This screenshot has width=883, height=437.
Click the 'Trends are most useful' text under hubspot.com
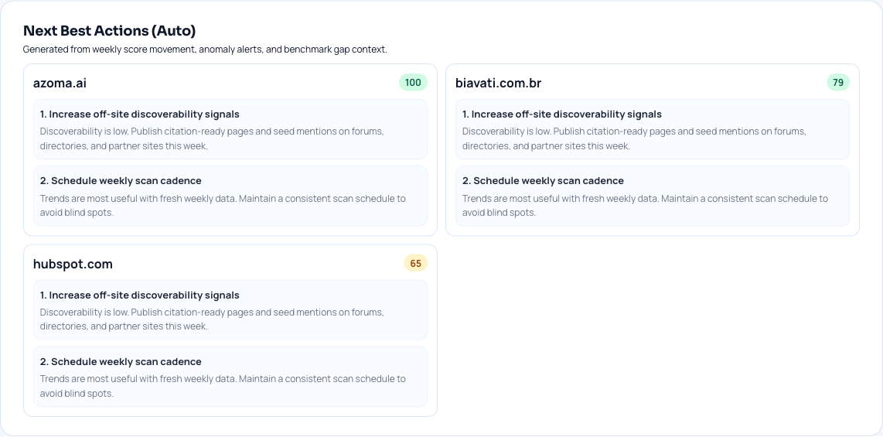223,386
